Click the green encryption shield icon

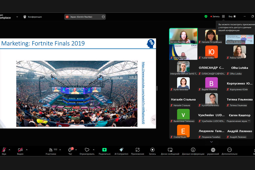coord(206,16)
